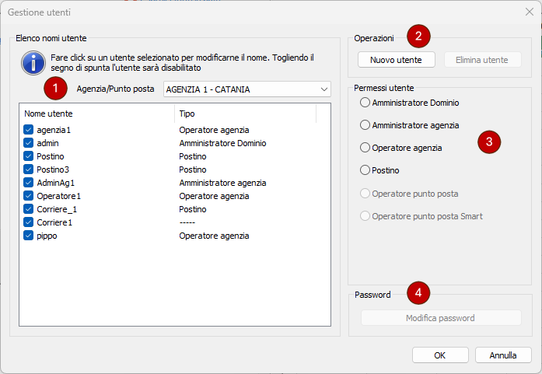Choose Operatore agenzia permission option
Image resolution: width=542 pixels, height=374 pixels.
coord(365,148)
